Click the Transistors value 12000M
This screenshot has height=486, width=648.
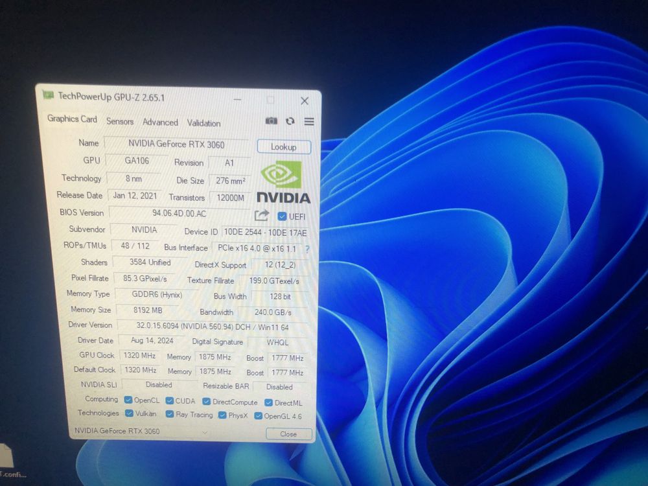pyautogui.click(x=230, y=198)
